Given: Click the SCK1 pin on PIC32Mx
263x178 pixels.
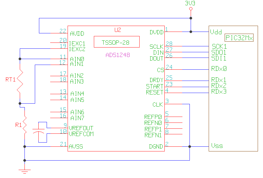Looking at the screenshot, I should pyautogui.click(x=219, y=46).
